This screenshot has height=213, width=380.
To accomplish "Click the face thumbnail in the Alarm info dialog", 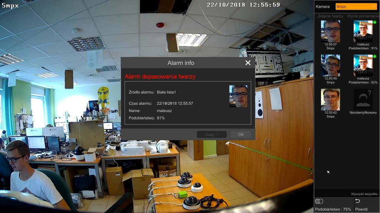I will 238,96.
